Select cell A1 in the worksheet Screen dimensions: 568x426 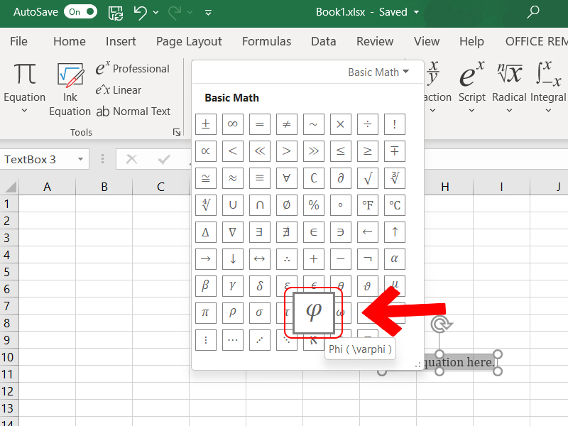pos(47,204)
